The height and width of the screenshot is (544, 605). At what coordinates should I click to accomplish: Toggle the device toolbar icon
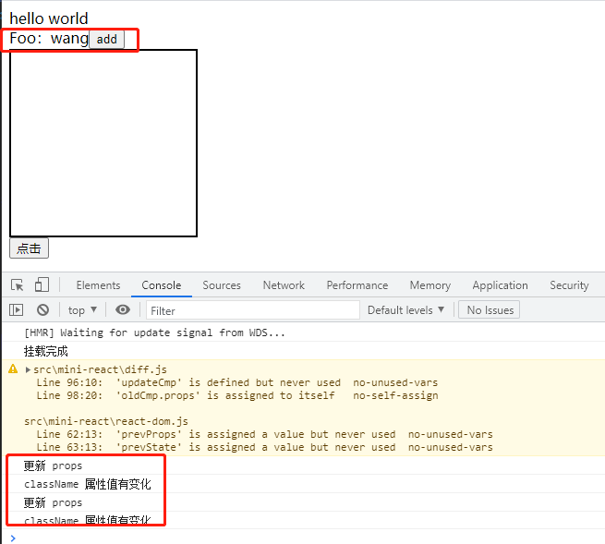[42, 285]
